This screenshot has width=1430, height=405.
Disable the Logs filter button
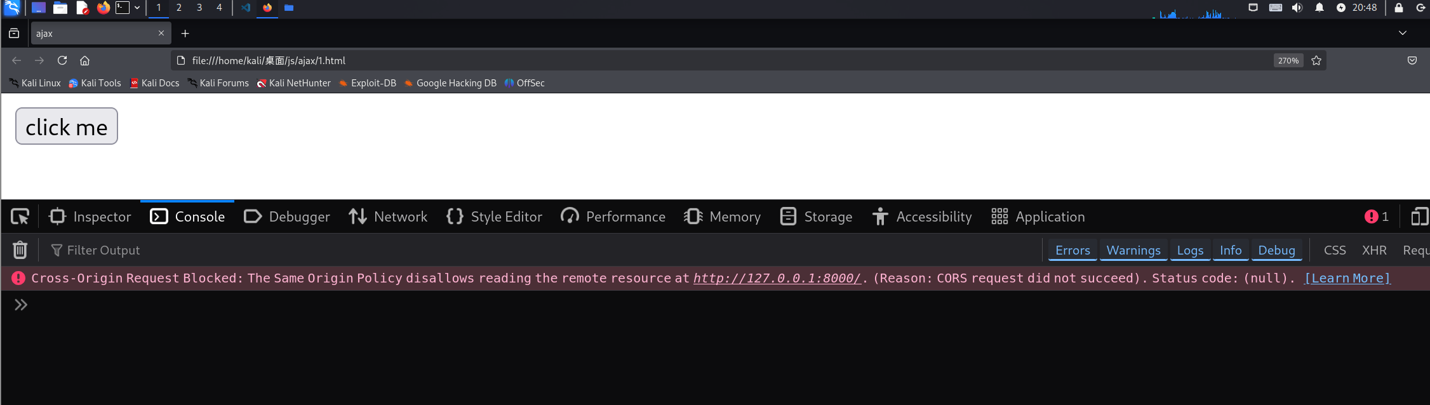(1190, 250)
